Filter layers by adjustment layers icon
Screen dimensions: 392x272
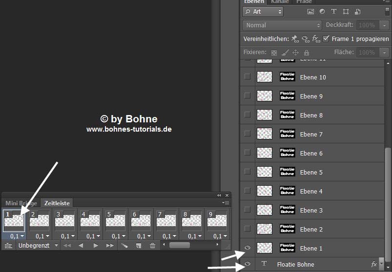[322, 11]
